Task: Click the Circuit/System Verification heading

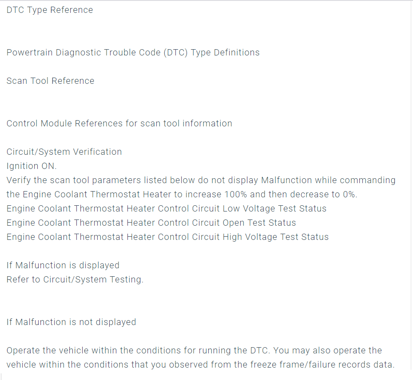Action: (64, 152)
